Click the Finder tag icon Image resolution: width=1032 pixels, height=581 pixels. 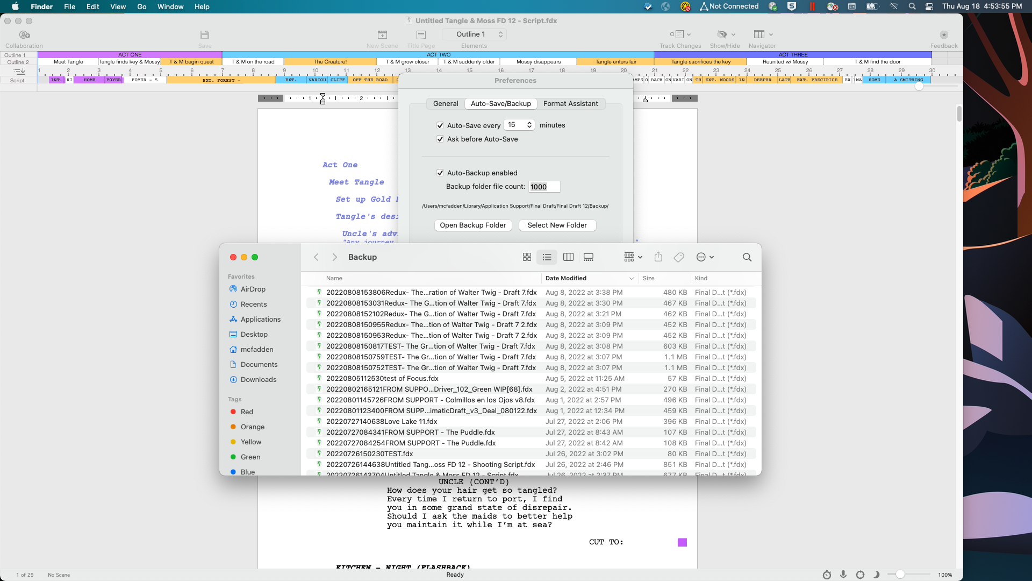coord(679,257)
